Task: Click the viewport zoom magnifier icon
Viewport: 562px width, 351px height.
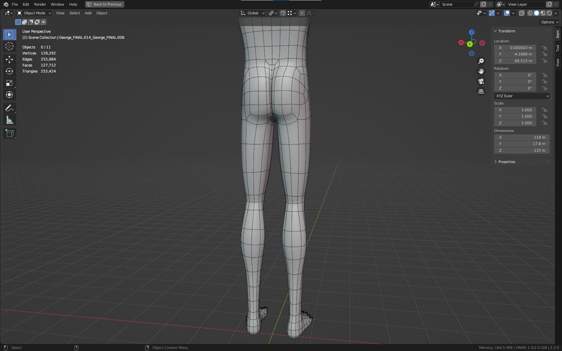Action: [x=481, y=61]
